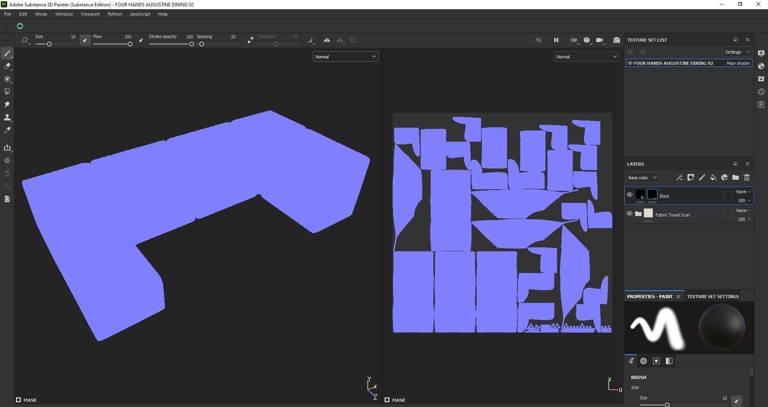Open the viewport layout mode dropdown
768x407 pixels.
(x=574, y=40)
